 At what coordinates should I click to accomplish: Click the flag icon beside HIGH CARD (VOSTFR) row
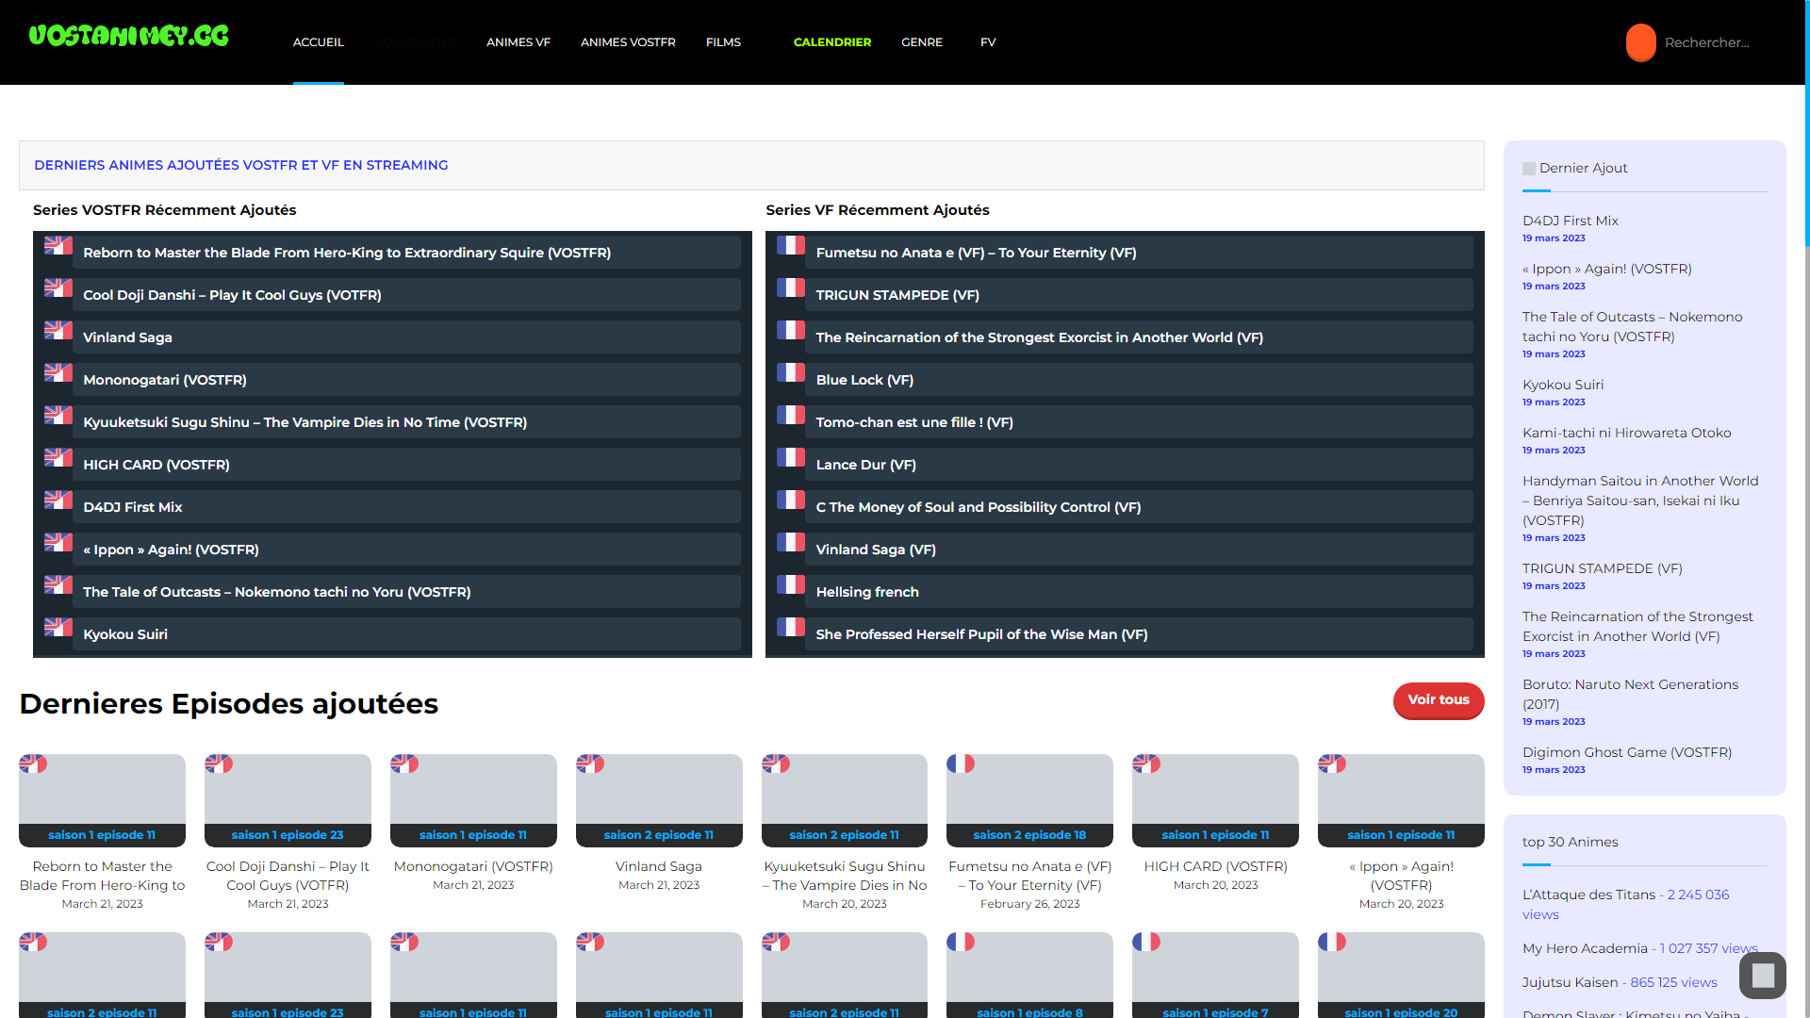tap(58, 457)
